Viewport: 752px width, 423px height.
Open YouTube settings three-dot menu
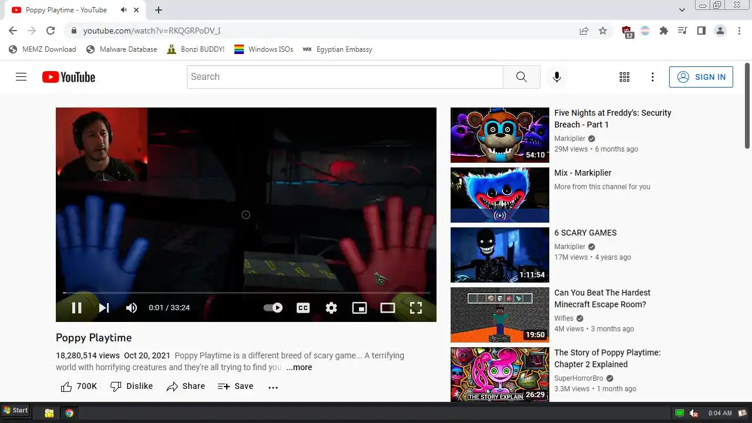pos(653,77)
